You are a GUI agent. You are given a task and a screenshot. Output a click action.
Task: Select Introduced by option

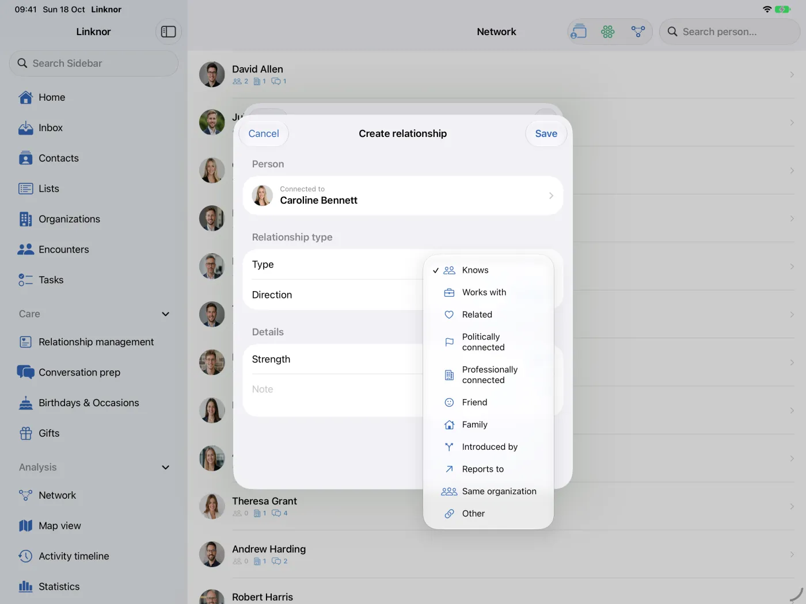pos(488,447)
